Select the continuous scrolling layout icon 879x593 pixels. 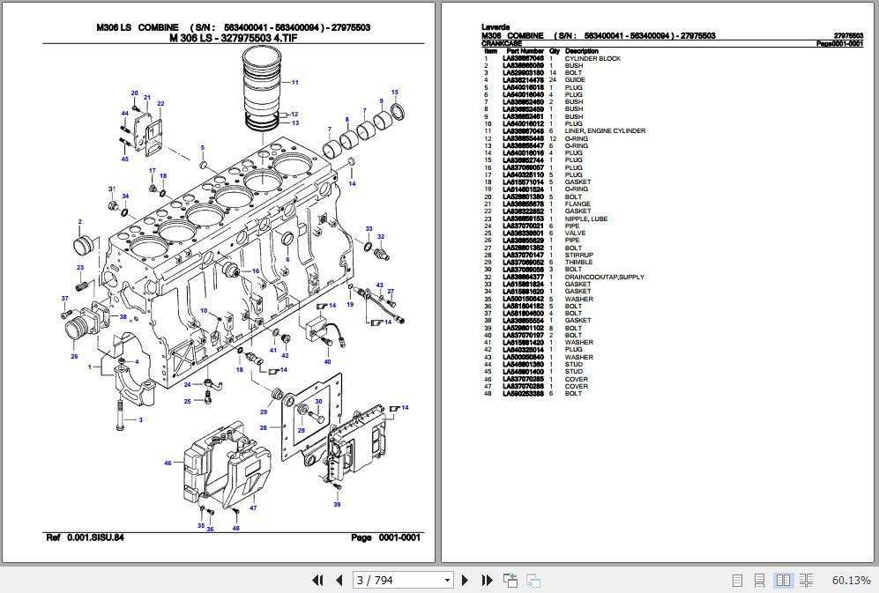pyautogui.click(x=759, y=581)
